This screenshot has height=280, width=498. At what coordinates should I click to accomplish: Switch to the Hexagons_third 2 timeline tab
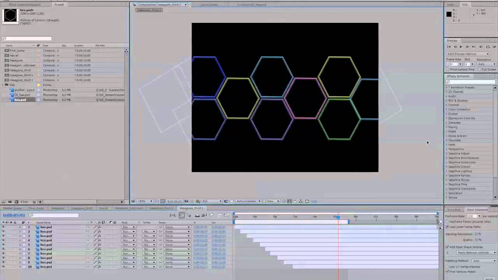(161, 208)
